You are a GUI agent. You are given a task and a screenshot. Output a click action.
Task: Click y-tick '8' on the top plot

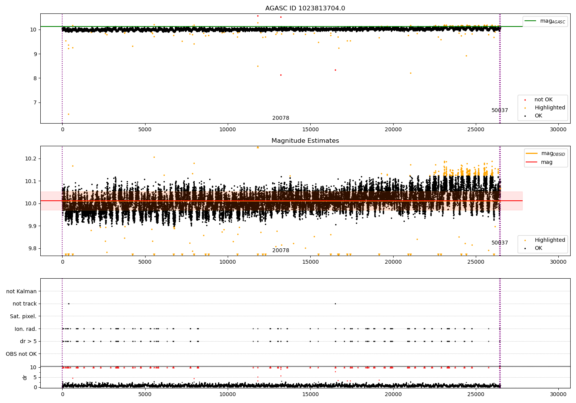[x=35, y=78]
